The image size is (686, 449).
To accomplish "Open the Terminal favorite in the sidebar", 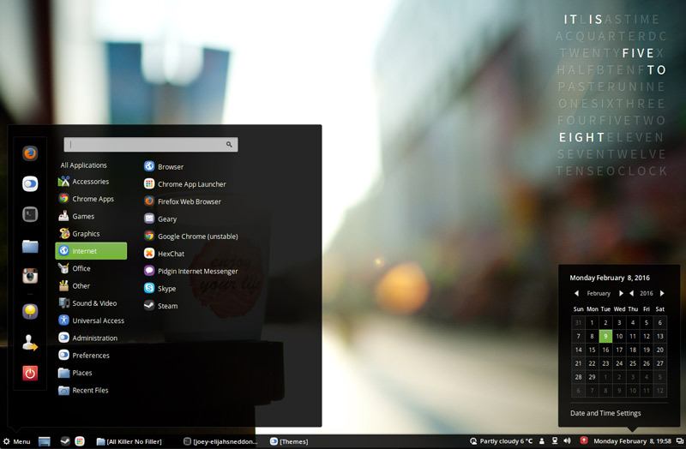I will 30,214.
